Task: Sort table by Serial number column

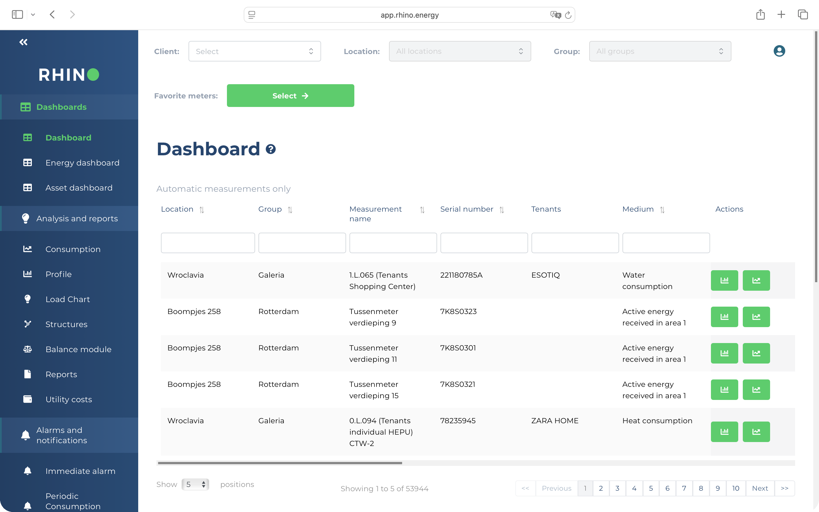Action: point(502,210)
